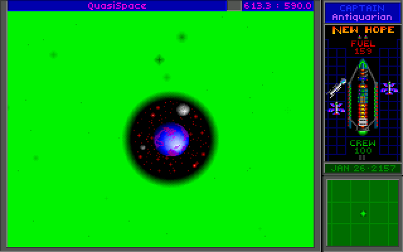Click the gray square beside the coordinates

234,6
